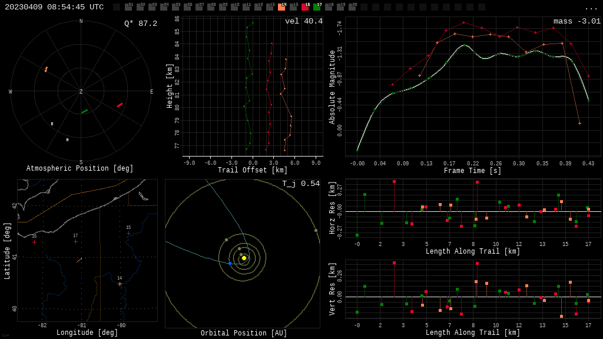603x339 pixels.
Task: Click the zenith Z label on polar plot
Action: tap(81, 91)
